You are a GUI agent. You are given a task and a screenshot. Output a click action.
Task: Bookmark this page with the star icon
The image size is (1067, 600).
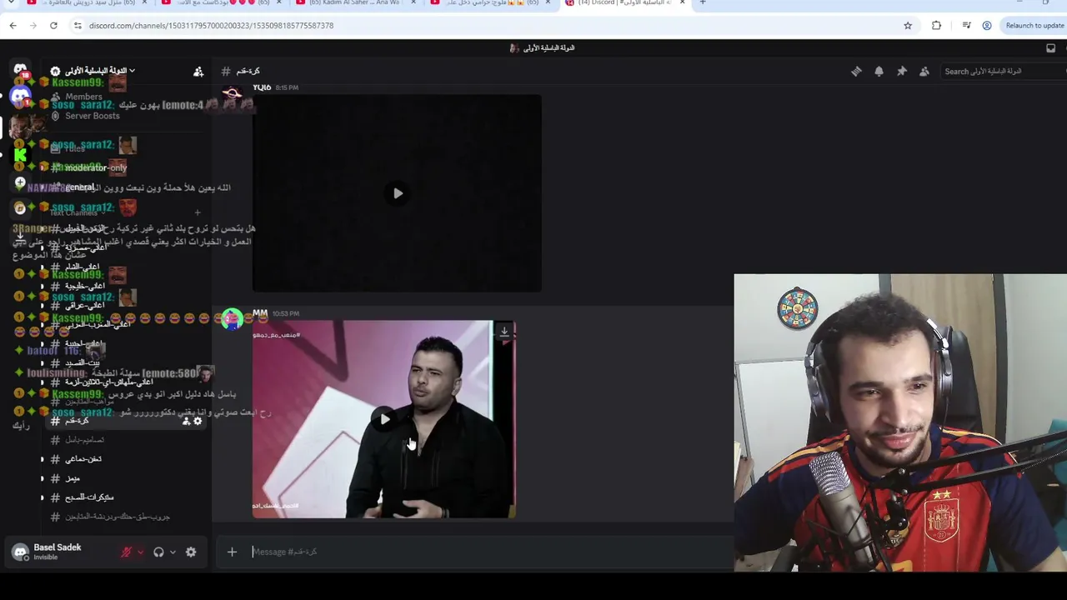tap(908, 26)
